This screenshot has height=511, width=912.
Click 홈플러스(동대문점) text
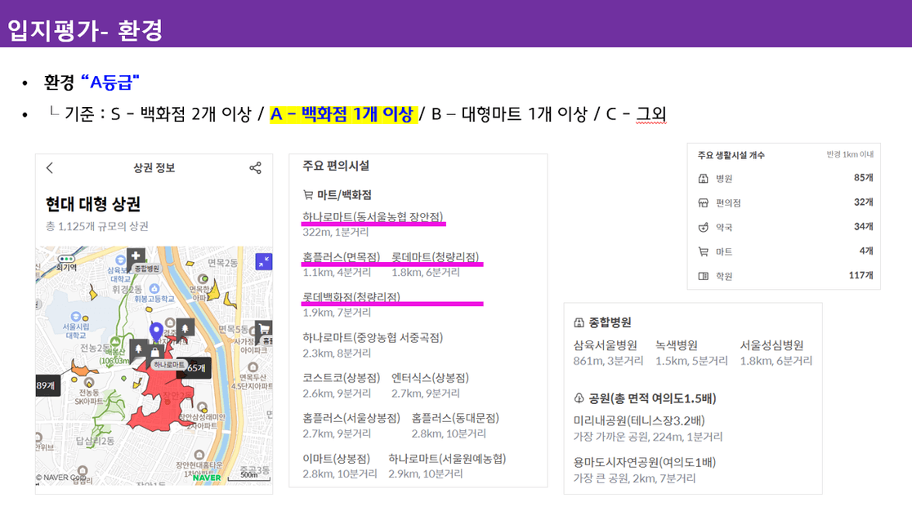455,417
